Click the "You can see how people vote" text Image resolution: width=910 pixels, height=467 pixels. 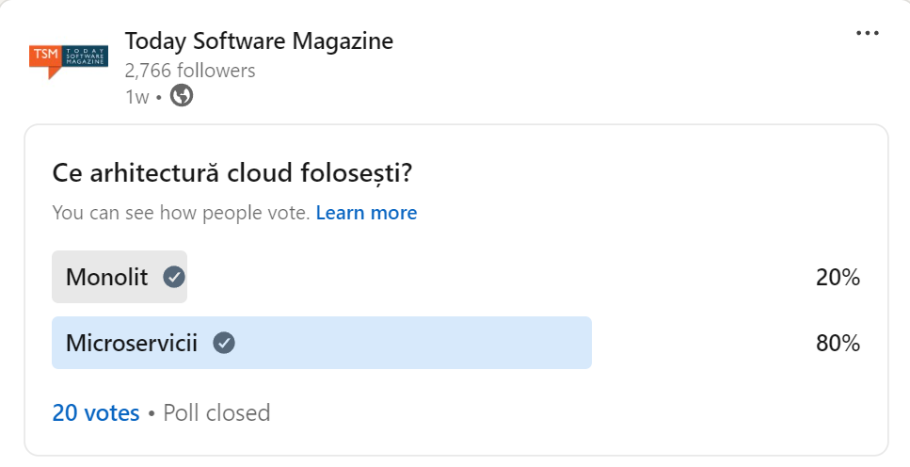point(181,213)
